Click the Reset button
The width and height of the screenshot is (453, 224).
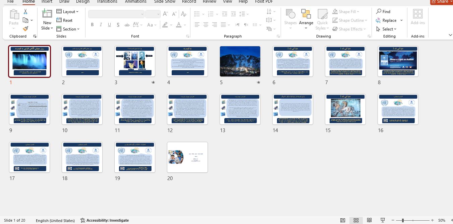(x=64, y=20)
